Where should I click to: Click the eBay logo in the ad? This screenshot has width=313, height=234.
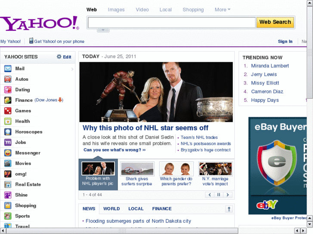tap(267, 204)
